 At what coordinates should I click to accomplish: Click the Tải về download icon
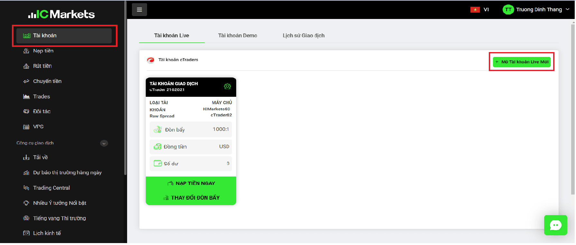26,157
